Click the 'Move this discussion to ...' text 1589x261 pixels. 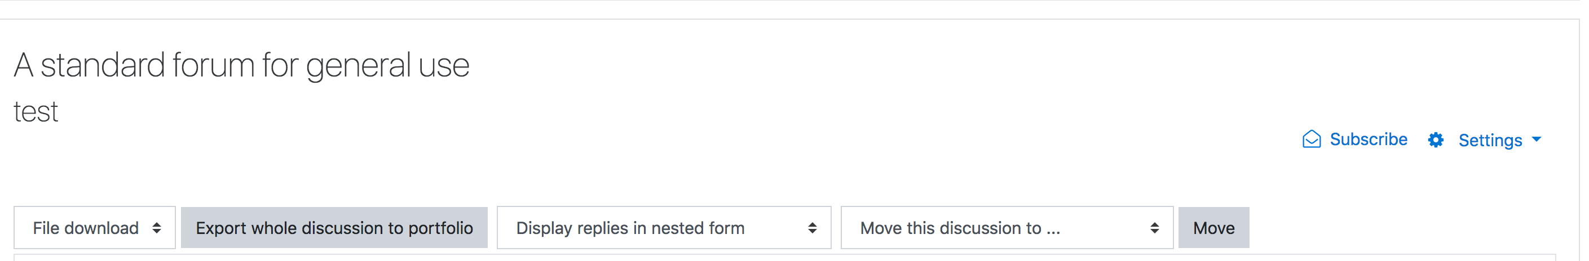960,228
